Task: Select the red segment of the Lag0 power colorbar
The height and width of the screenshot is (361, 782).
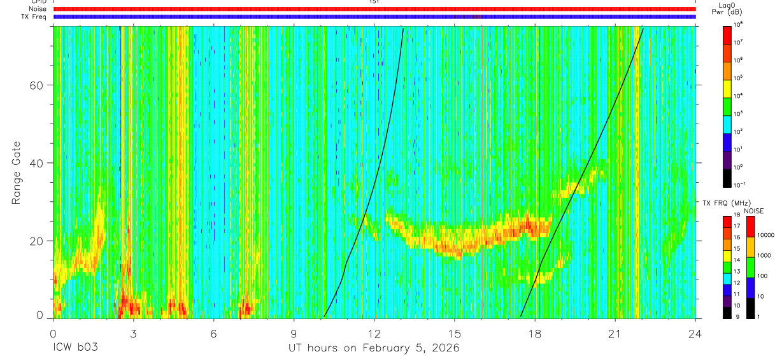Action: coord(727,34)
